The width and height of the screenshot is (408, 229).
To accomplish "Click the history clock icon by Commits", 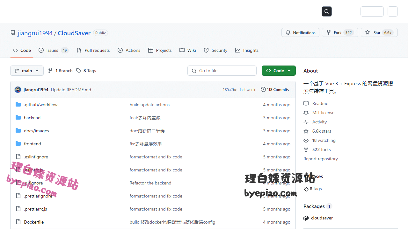I will point(263,90).
